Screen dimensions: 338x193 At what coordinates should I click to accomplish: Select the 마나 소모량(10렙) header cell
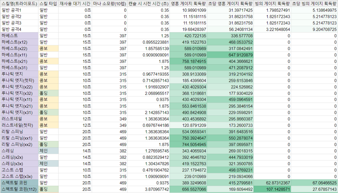[109, 3]
